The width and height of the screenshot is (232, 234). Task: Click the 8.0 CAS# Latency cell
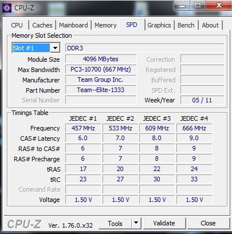click(x=157, y=138)
